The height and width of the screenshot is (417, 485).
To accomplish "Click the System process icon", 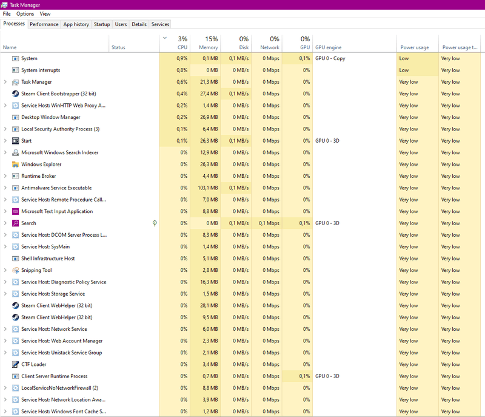I will (x=16, y=58).
